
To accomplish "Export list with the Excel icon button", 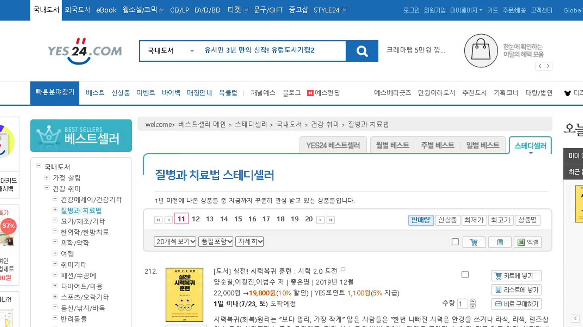I will pyautogui.click(x=527, y=242).
